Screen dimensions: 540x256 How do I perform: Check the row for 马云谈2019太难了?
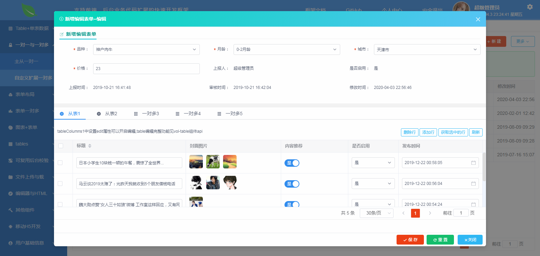60,184
